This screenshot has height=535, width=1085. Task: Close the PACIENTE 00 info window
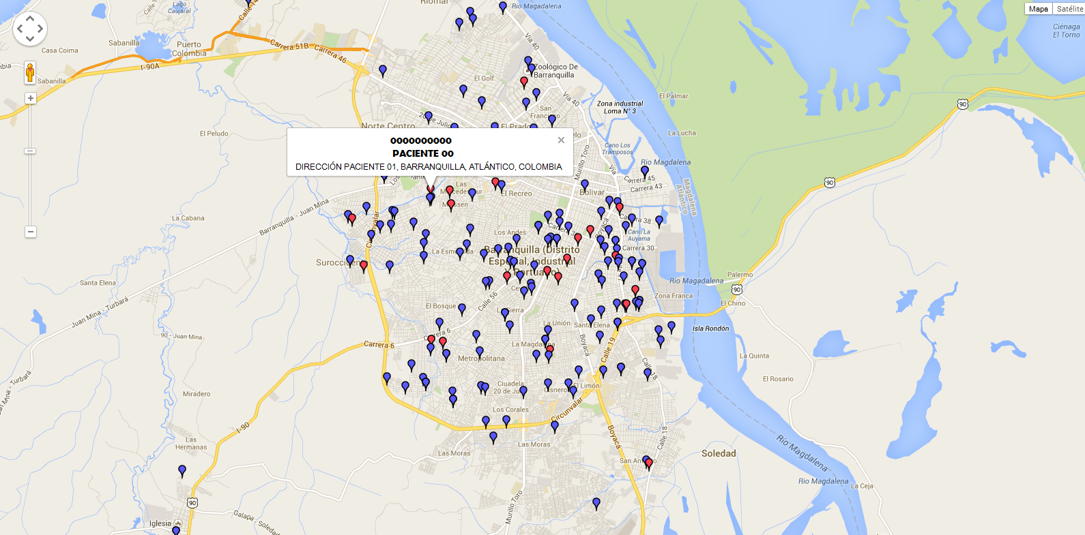tap(561, 140)
